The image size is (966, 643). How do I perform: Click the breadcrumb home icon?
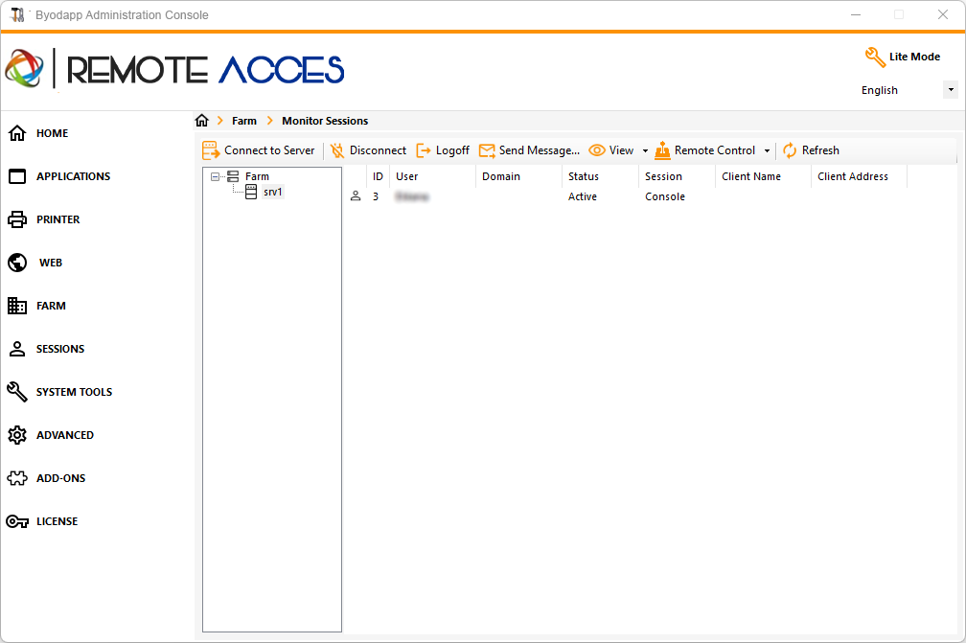point(202,120)
